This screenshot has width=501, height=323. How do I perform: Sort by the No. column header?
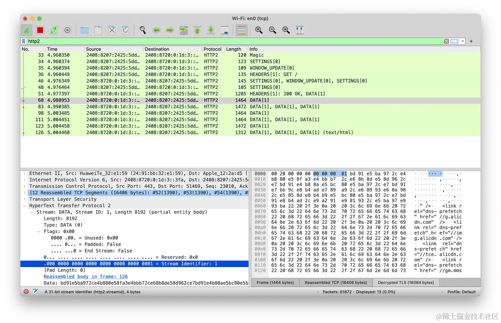[33, 49]
